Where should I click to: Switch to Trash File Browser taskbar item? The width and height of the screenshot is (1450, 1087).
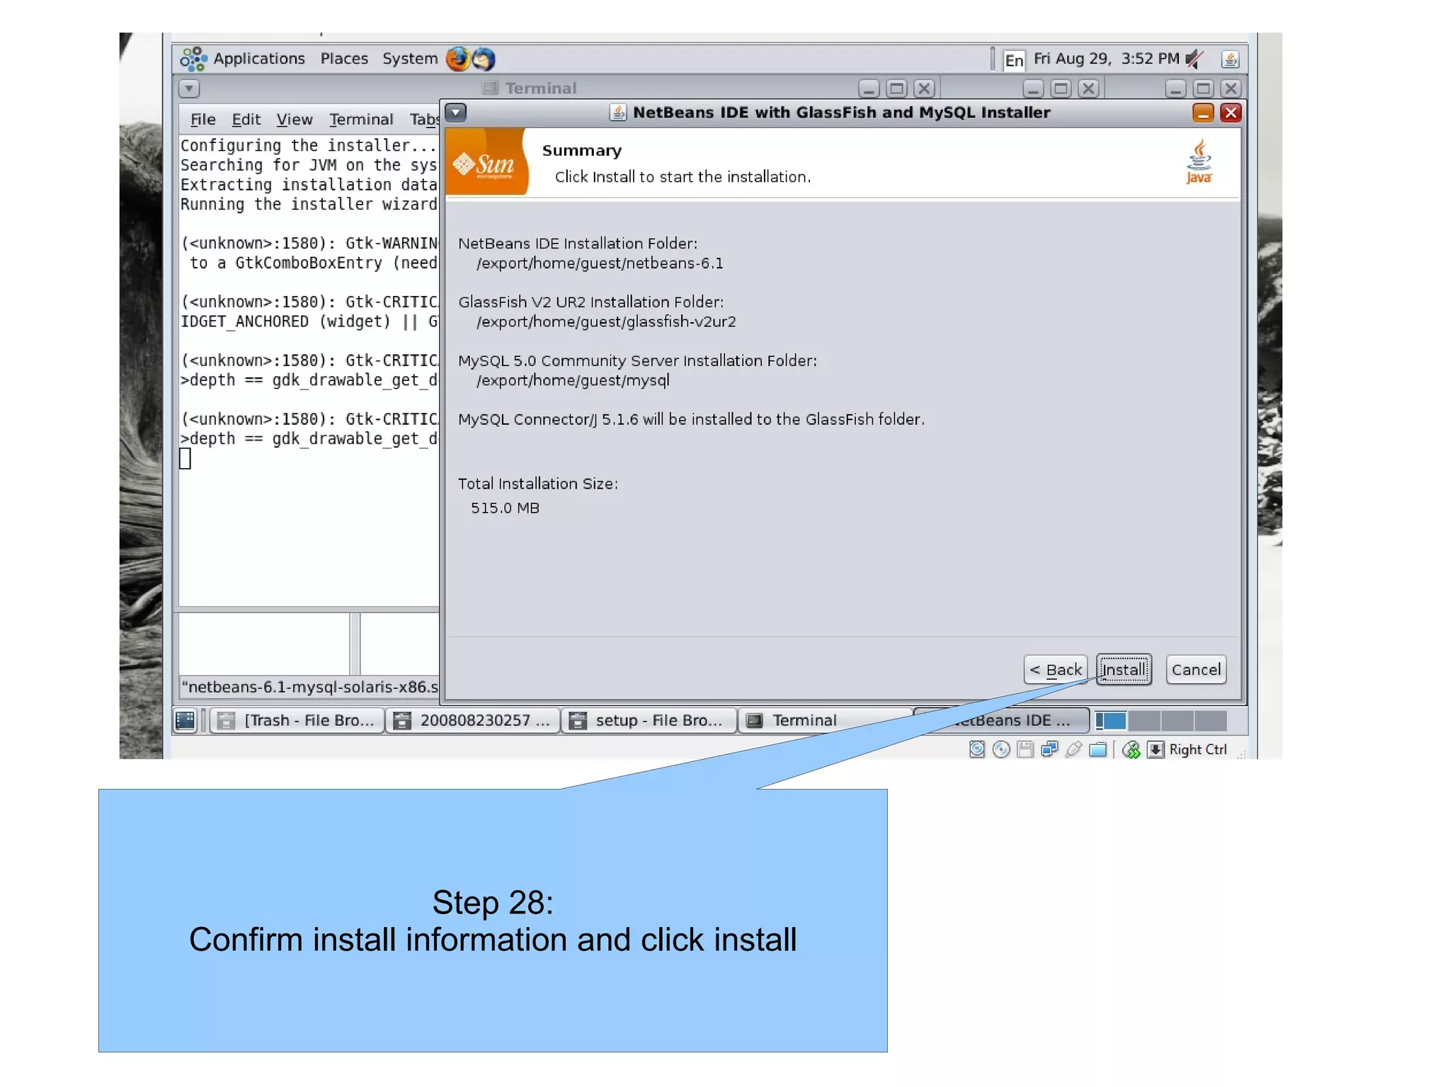tap(297, 720)
